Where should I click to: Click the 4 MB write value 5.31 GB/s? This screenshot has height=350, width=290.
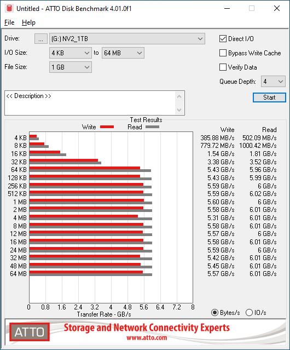click(x=221, y=217)
